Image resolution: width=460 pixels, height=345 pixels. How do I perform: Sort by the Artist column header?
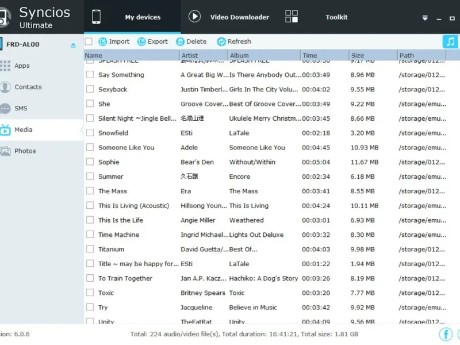(204, 55)
